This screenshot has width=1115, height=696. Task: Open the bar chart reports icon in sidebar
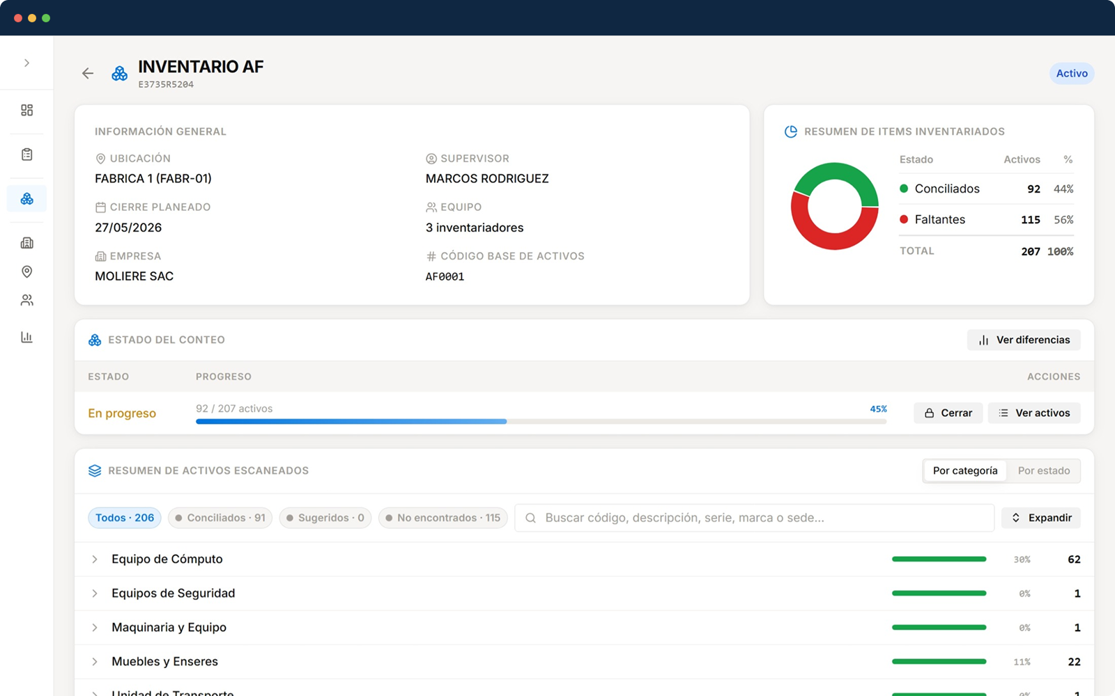click(x=26, y=338)
